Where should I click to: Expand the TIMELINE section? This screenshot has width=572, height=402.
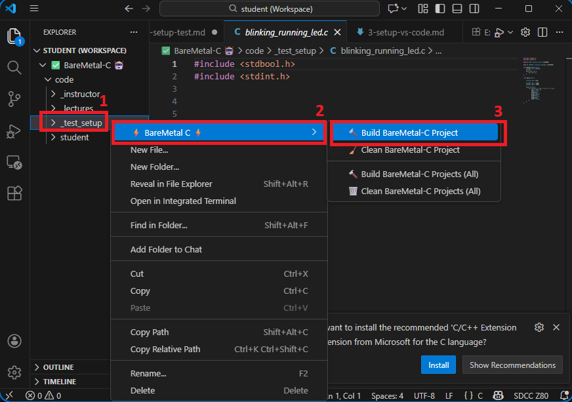coord(59,382)
